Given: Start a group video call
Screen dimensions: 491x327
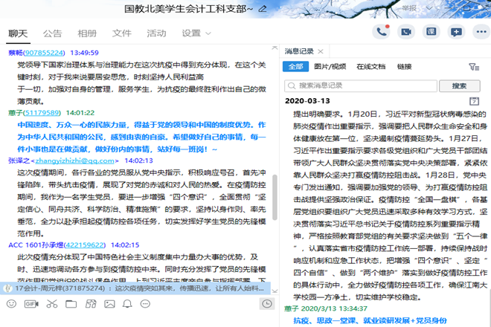Looking at the screenshot, I should [407, 32].
